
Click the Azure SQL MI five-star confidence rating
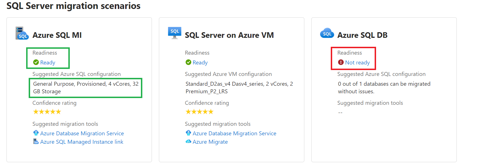click(47, 112)
